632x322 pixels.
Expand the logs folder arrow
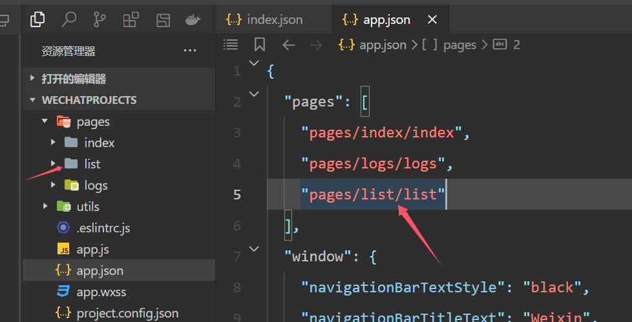(x=53, y=185)
